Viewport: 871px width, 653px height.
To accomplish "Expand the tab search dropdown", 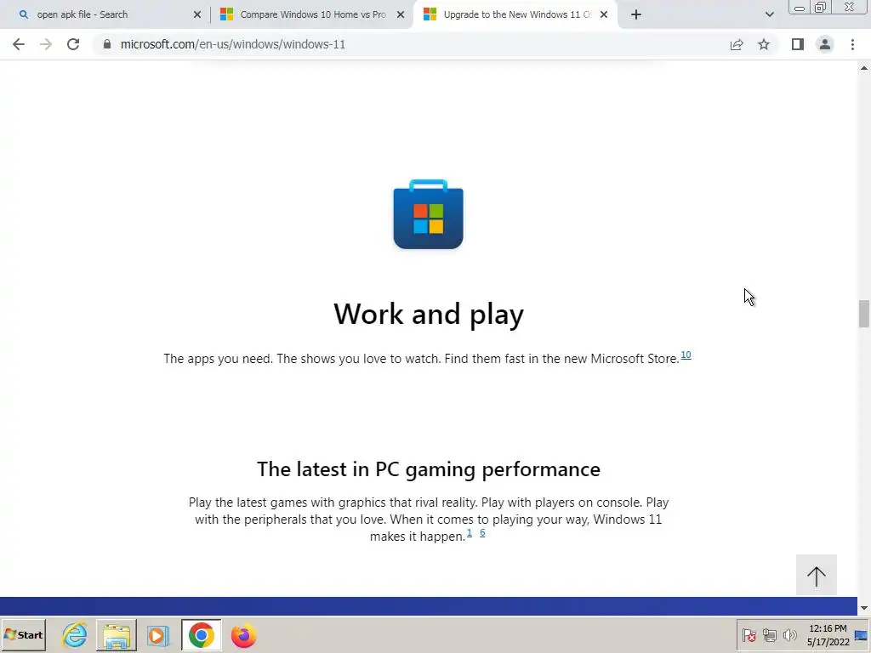I will (x=769, y=15).
